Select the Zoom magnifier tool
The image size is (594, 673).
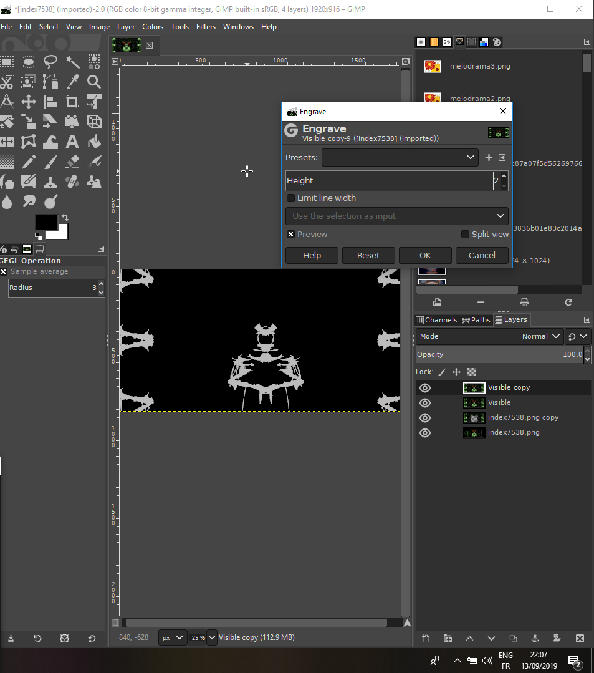coord(94,82)
